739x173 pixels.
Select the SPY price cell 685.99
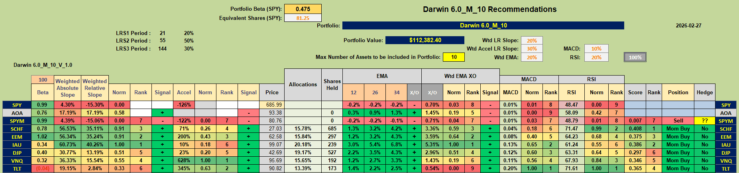272,105
